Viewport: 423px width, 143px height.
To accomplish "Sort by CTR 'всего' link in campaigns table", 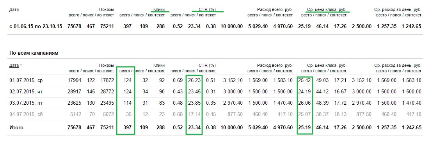I will 176,71.
